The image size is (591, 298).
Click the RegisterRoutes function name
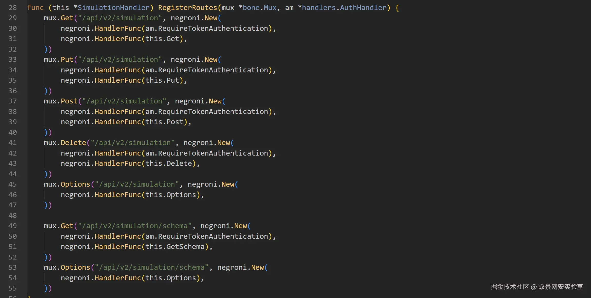pos(187,8)
